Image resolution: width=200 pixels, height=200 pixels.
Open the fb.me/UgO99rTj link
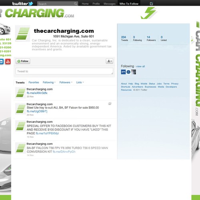pos(37,111)
